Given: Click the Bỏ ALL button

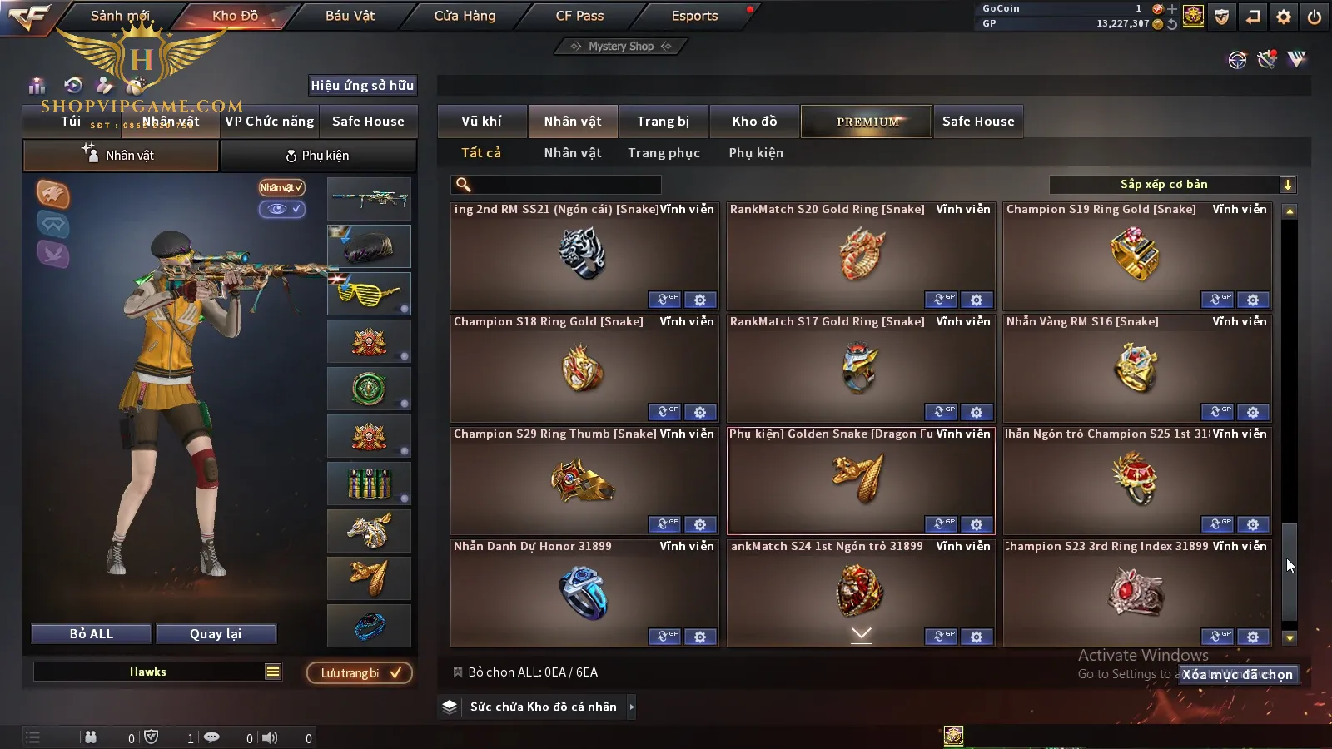Looking at the screenshot, I should (91, 634).
